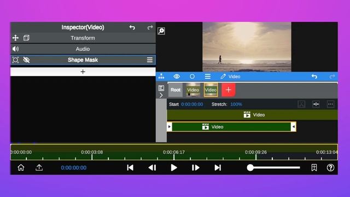This screenshot has width=350, height=197.
Task: Click the zoom magnifier on preview
Action: tap(161, 31)
